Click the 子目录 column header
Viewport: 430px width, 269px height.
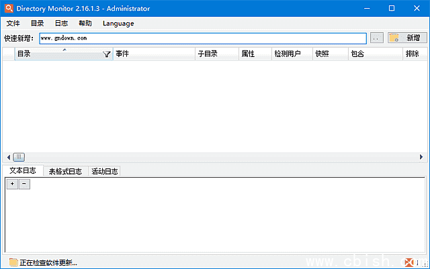[217, 54]
